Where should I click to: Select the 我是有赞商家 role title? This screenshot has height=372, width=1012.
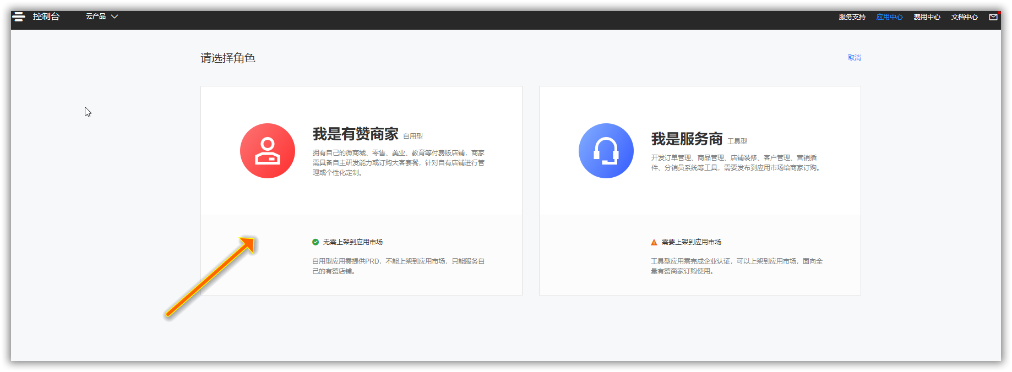(x=355, y=134)
